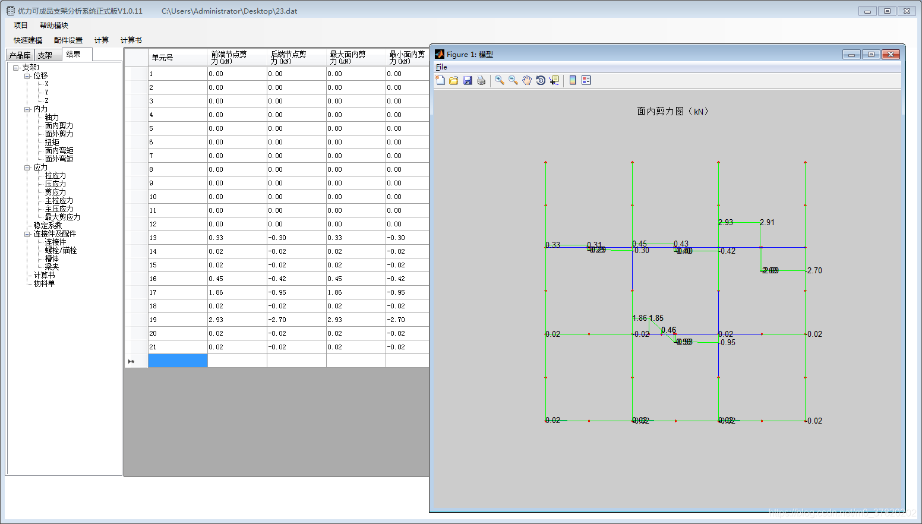
Task: Click the 2.93 cell in row 19
Action: click(237, 320)
